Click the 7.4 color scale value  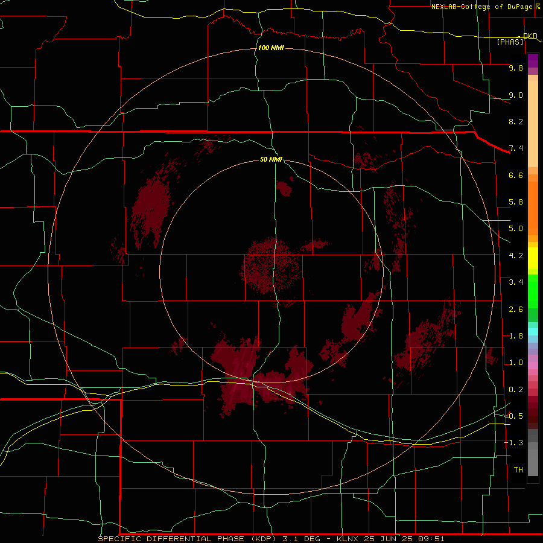pyautogui.click(x=516, y=148)
